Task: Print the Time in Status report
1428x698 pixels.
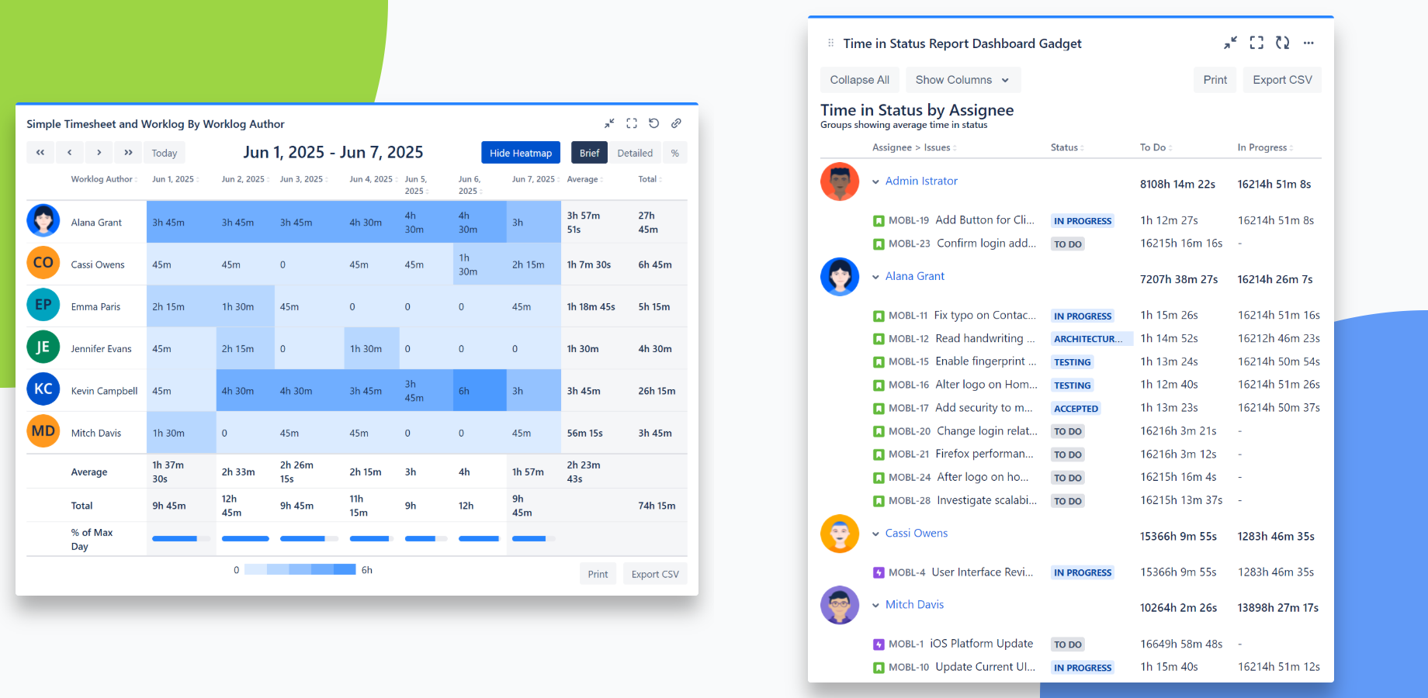Action: pyautogui.click(x=1215, y=80)
